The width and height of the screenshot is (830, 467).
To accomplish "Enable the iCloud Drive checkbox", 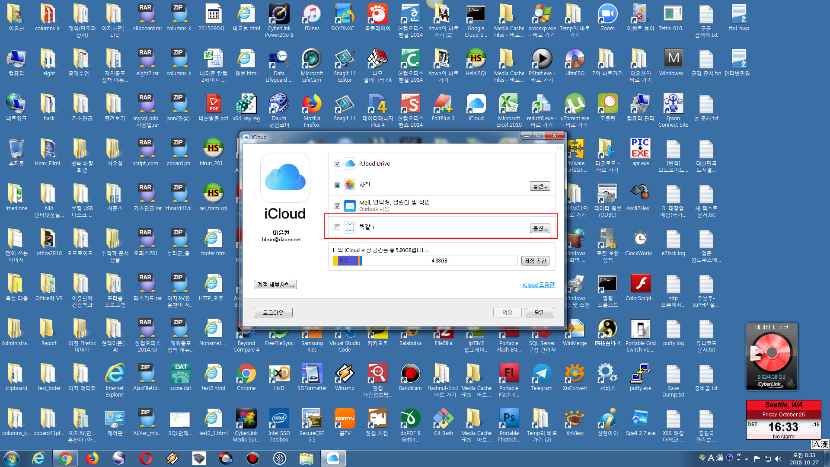I will [337, 164].
